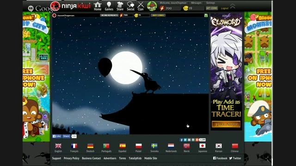This screenshot has width=296, height=166.
Task: Click the Bloons Monkey City ad on left
Action: pos(36,77)
